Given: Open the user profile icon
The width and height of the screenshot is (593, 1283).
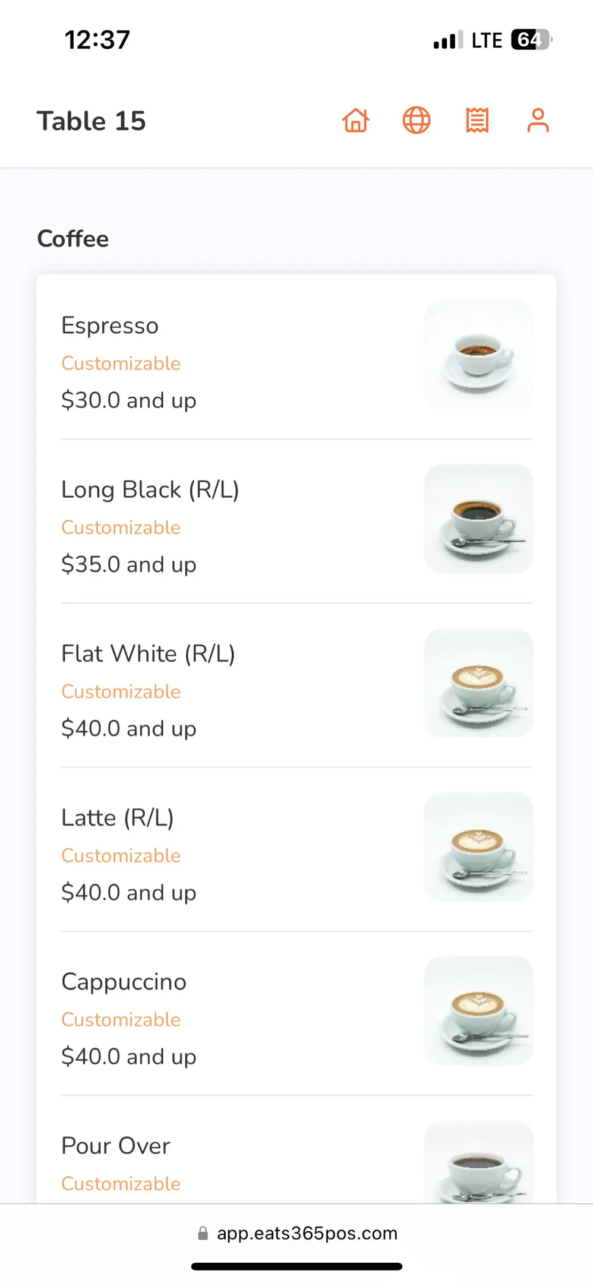Looking at the screenshot, I should [x=538, y=121].
